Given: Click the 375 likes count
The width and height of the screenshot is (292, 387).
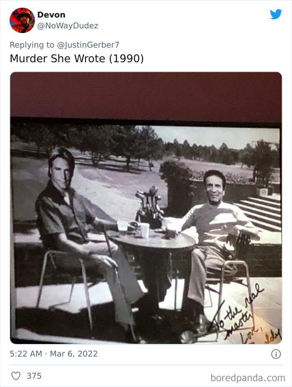Looking at the screenshot, I should tap(34, 376).
